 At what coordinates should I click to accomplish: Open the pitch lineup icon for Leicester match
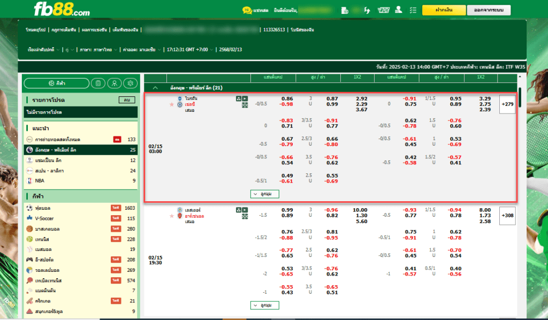click(x=245, y=217)
